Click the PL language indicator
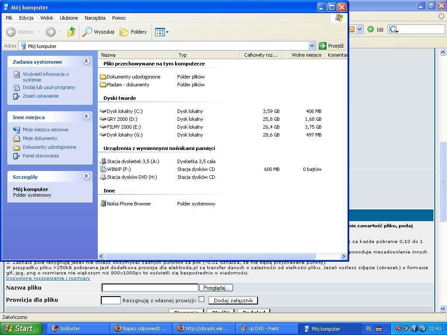Viewport: 447px width, 335px height. tap(368, 328)
